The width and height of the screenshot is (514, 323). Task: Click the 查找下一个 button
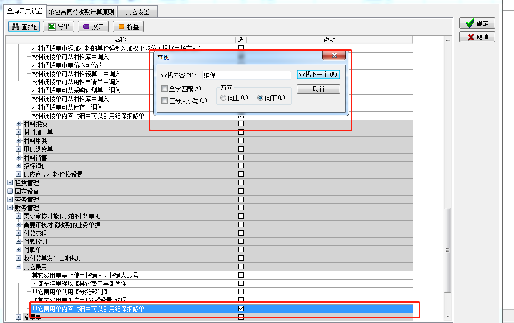coord(318,75)
